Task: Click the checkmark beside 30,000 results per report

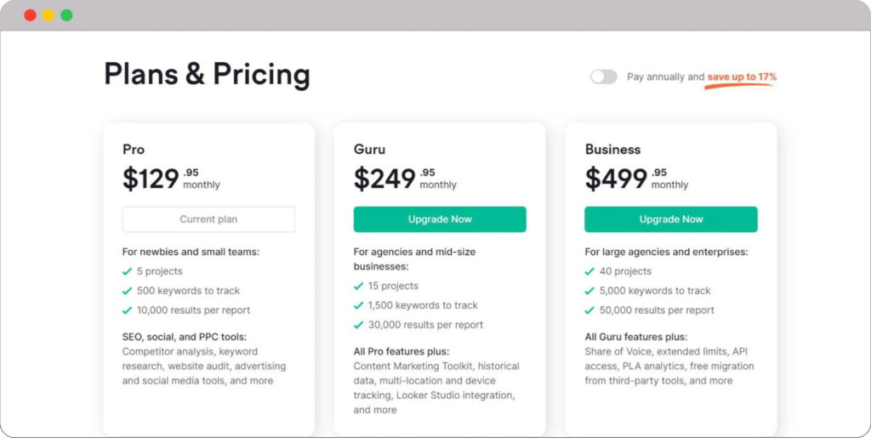Action: coord(358,325)
